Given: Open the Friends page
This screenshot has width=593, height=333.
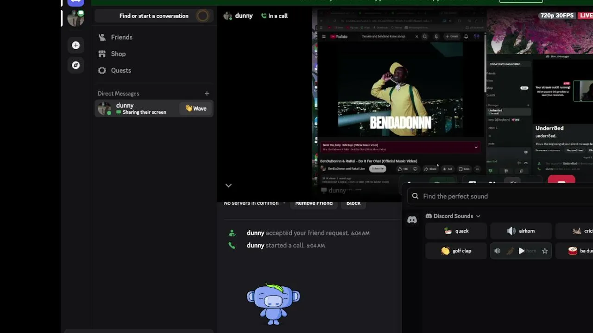Looking at the screenshot, I should [x=153, y=37].
